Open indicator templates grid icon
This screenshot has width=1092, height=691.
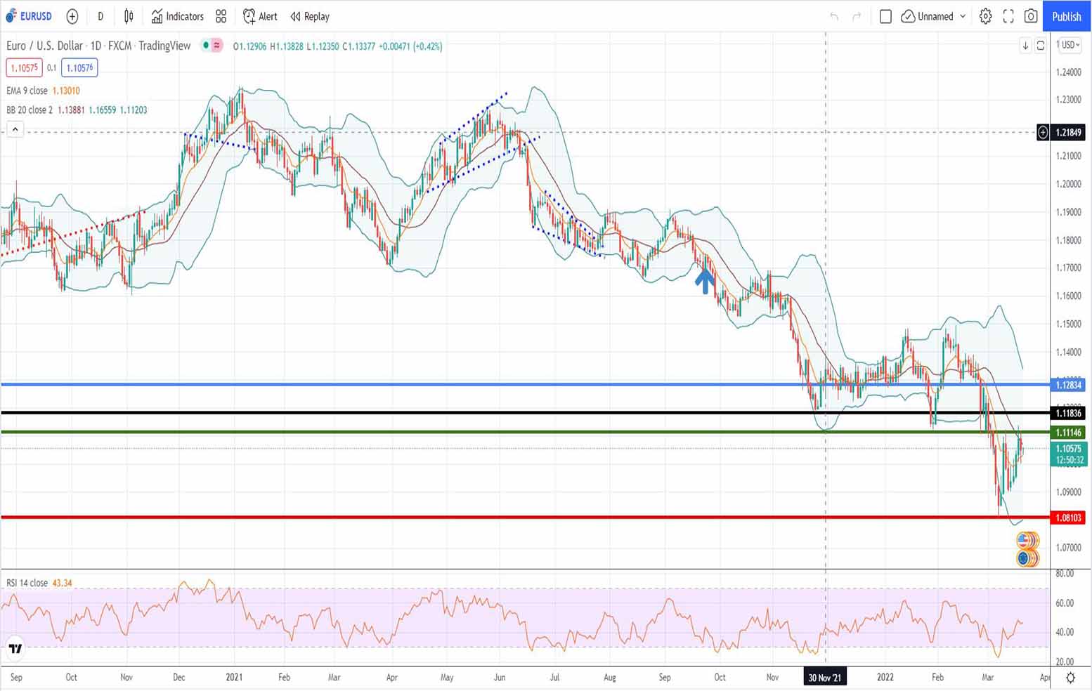[x=221, y=16]
